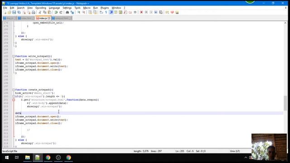Open Task View on taskbar
The height and width of the screenshot is (163, 290).
coord(17,158)
